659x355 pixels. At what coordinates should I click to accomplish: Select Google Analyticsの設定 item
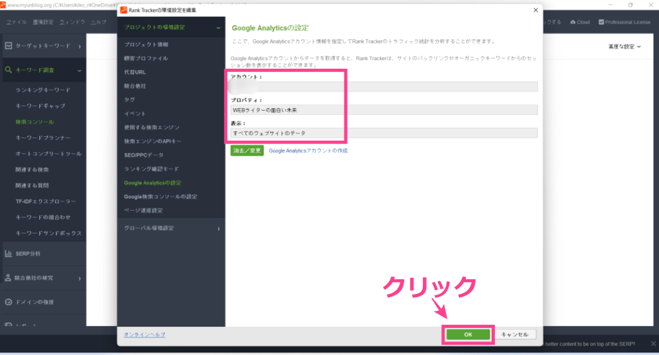[x=153, y=183]
